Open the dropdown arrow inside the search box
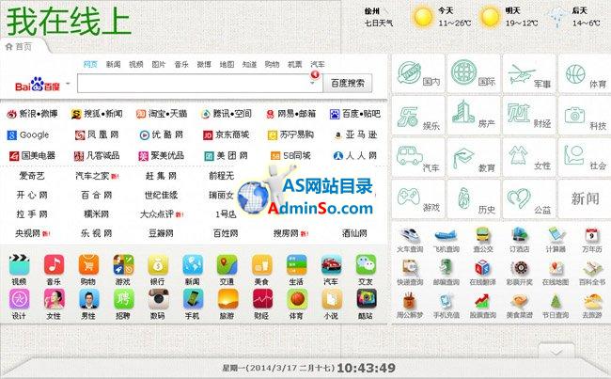Image resolution: width=611 pixels, height=379 pixels. 312,83
